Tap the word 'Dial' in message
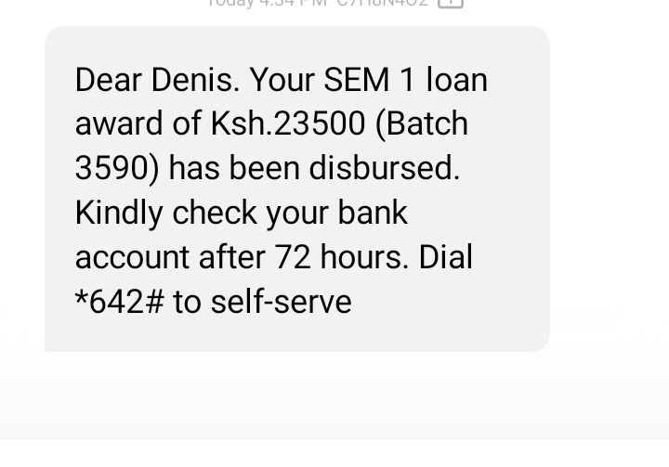This screenshot has width=669, height=467. (446, 257)
